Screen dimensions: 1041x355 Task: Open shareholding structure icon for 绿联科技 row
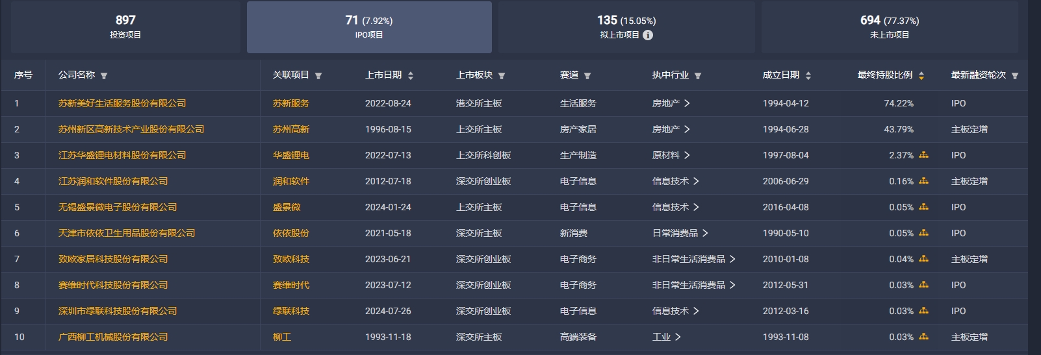[924, 311]
